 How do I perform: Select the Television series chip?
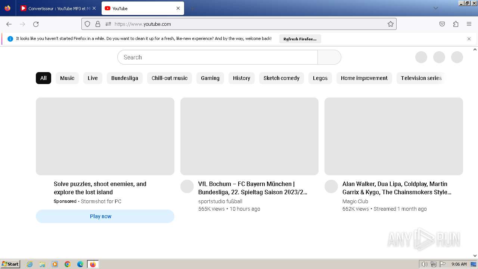pos(421,78)
